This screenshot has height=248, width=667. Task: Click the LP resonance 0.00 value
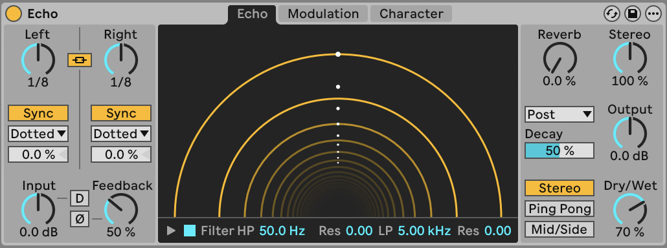click(x=498, y=231)
